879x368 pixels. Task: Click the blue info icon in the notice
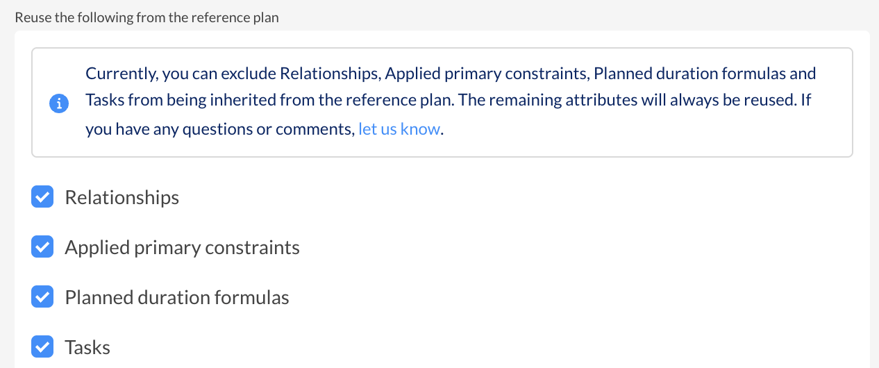pos(59,103)
